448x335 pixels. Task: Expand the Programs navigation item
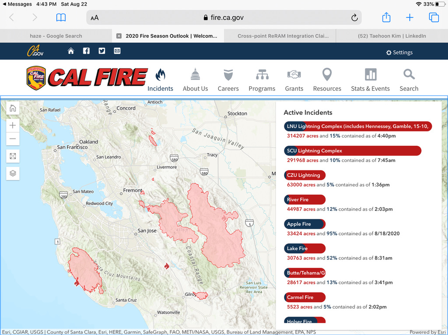coord(262,80)
